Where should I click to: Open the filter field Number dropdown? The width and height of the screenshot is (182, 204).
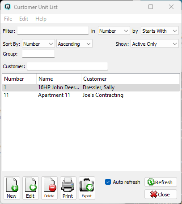[x=114, y=31]
